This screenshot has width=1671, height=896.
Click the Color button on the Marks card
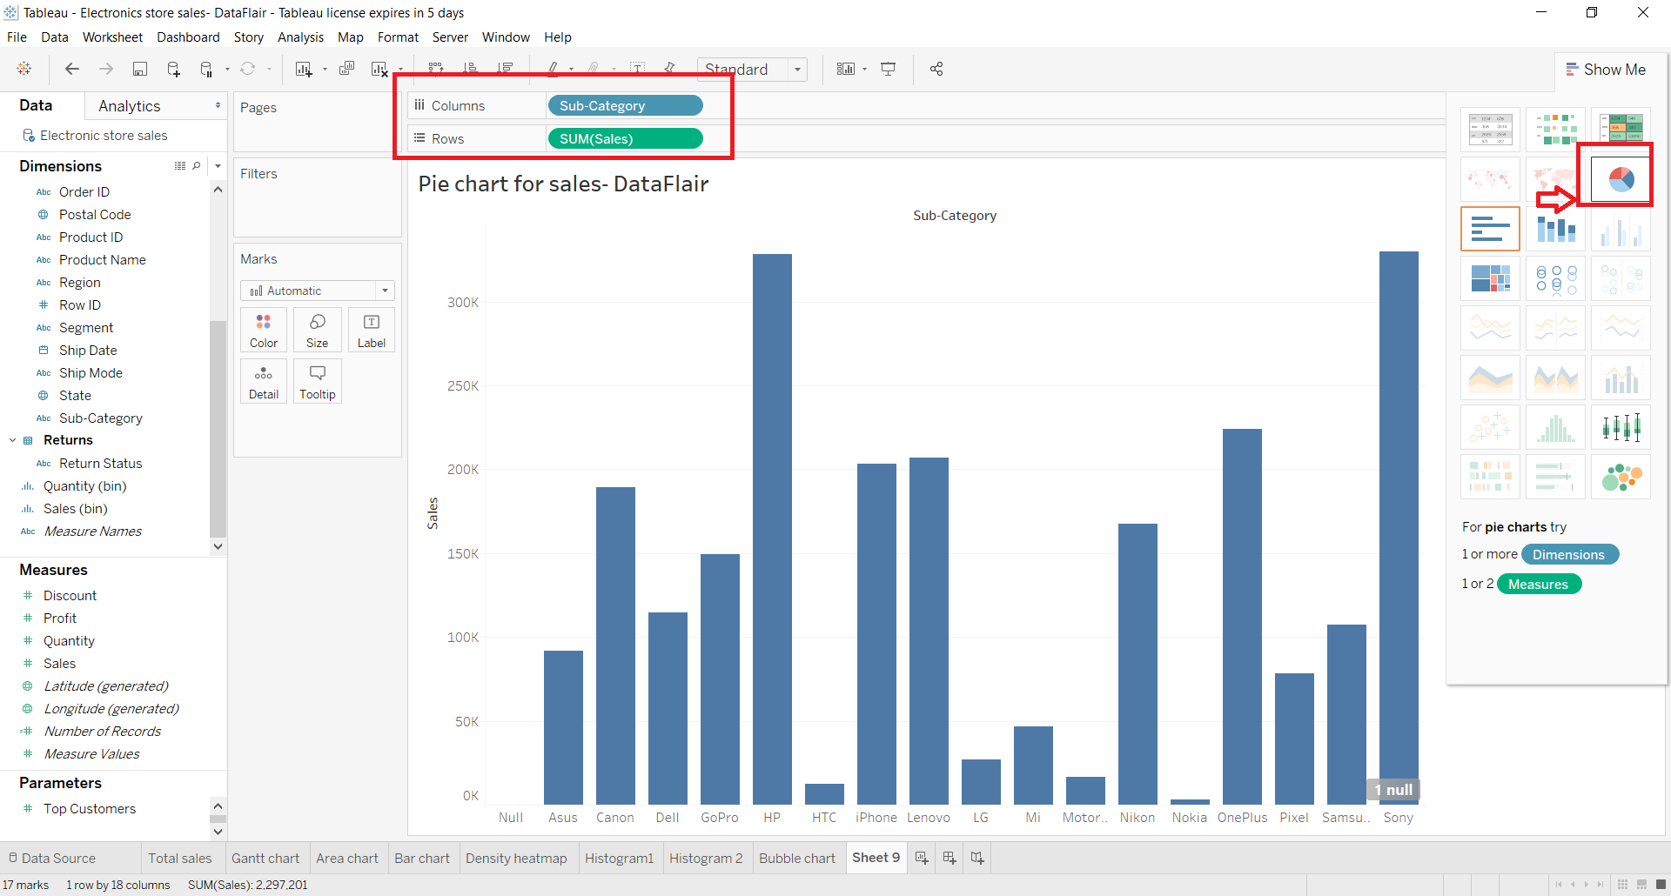tap(264, 330)
